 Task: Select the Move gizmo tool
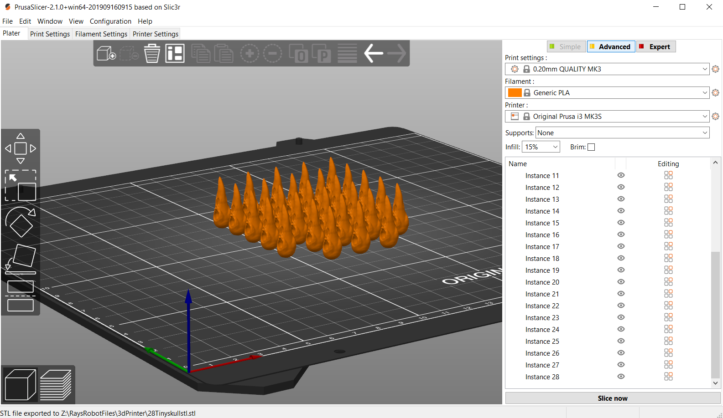[x=21, y=148]
